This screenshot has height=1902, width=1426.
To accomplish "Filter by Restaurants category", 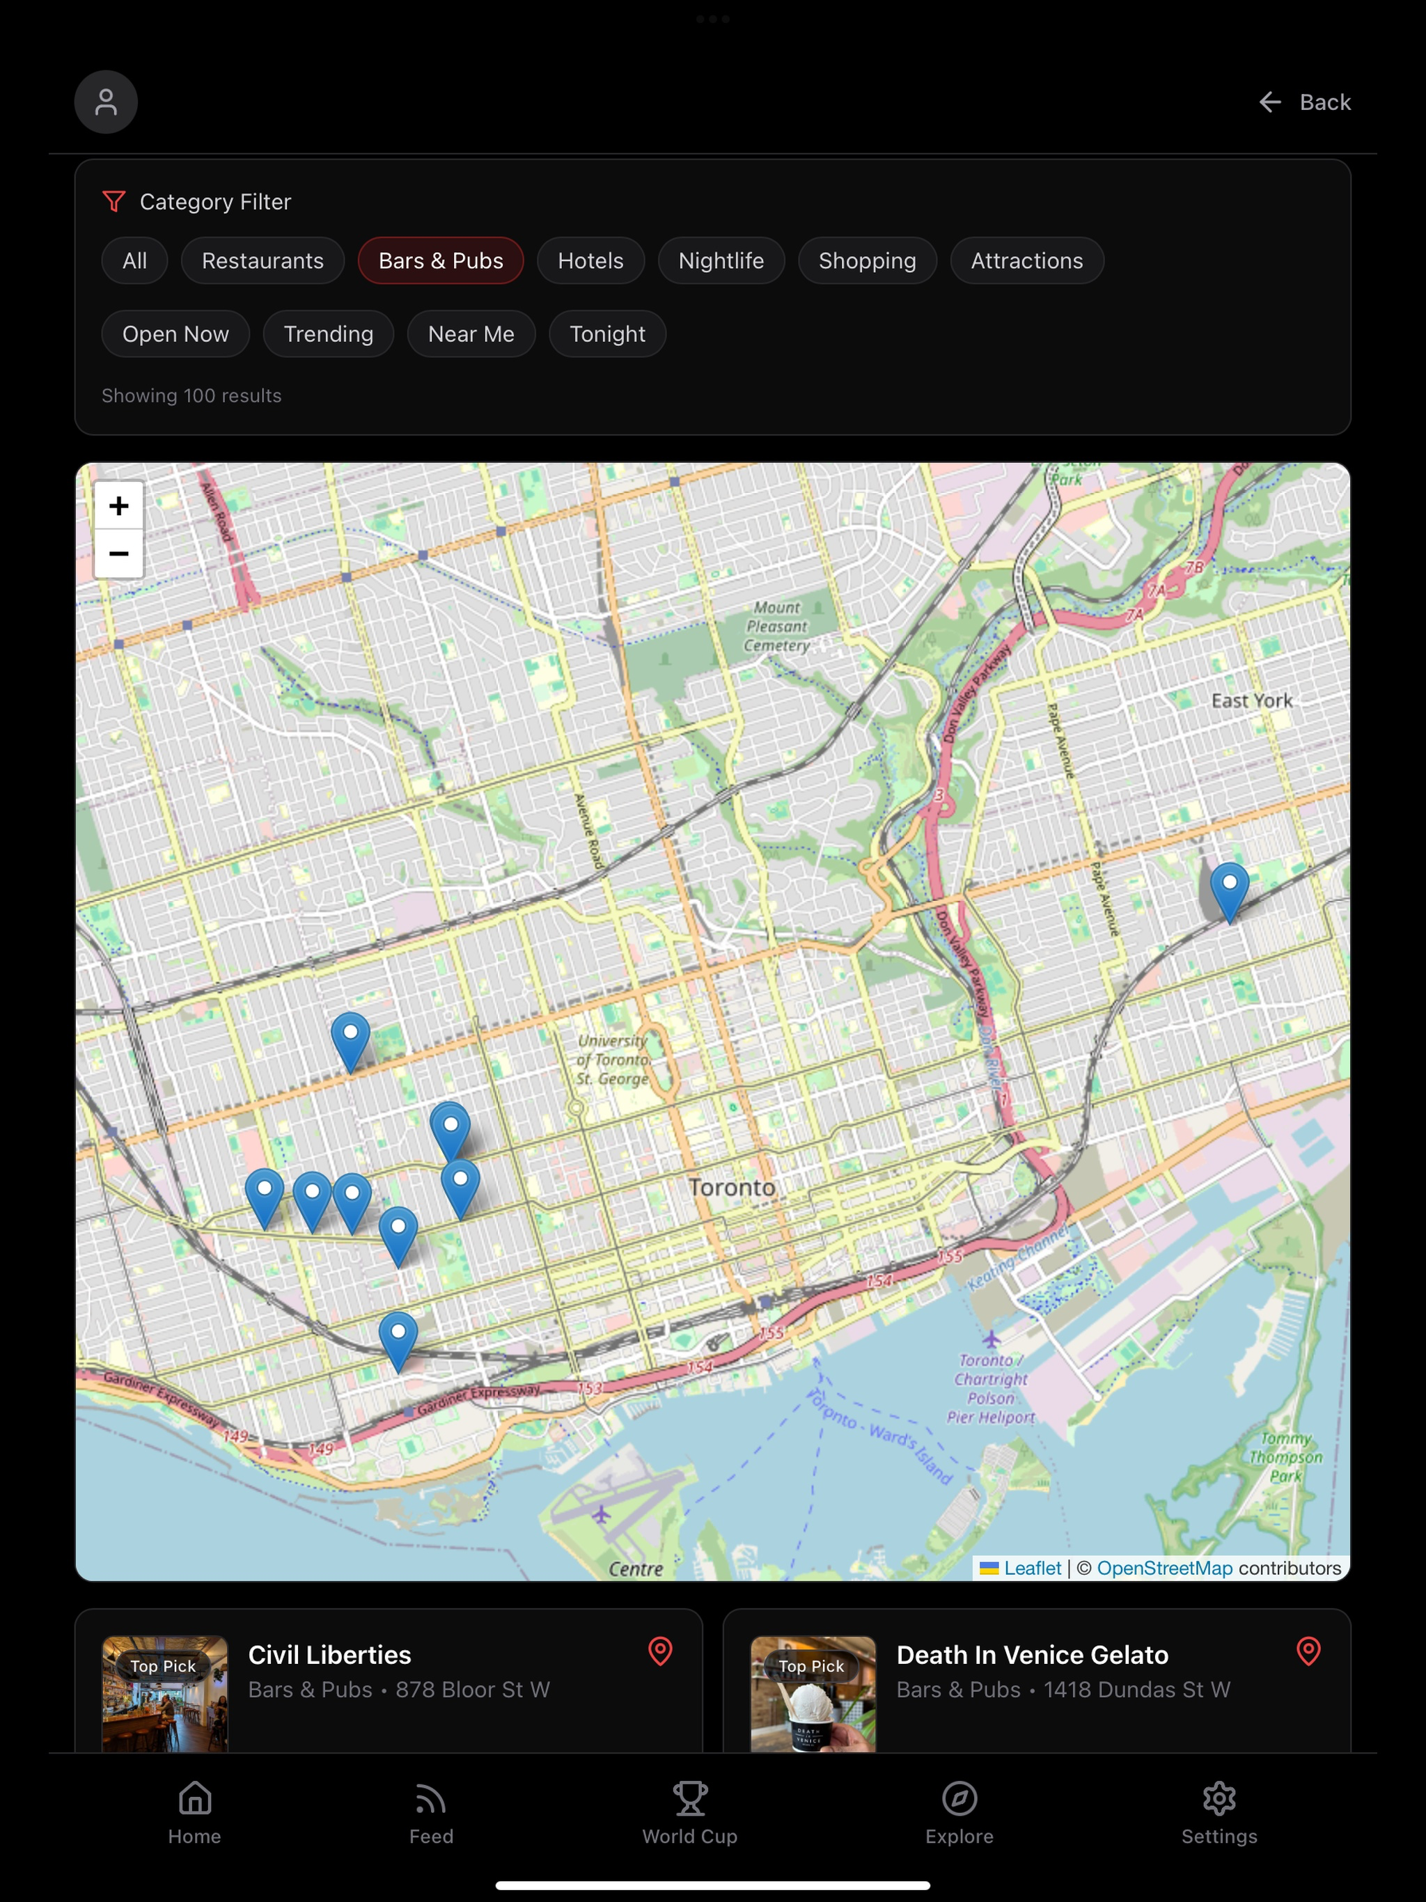I will click(263, 260).
